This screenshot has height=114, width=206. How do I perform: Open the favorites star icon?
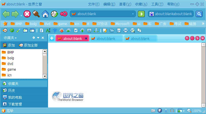coord(5,24)
